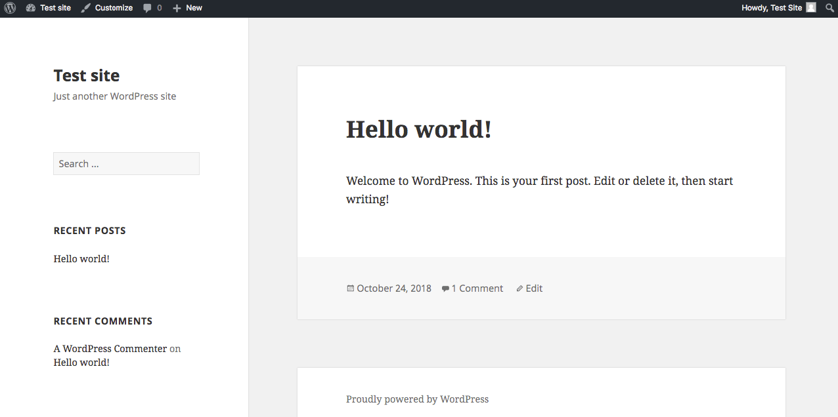Click the dashboard gauge icon beside Test site
Viewport: 838px width, 417px height.
coord(31,8)
